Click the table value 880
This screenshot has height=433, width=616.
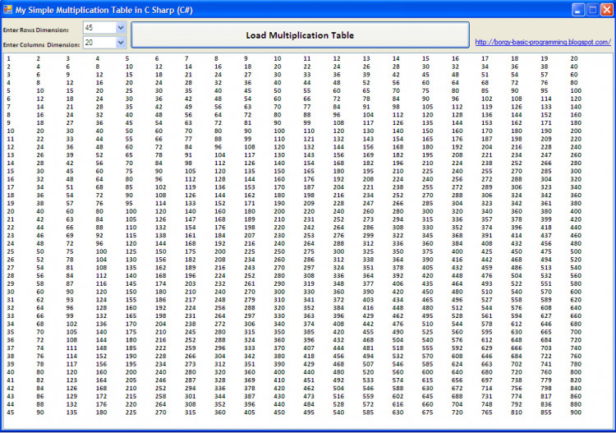(x=576, y=404)
